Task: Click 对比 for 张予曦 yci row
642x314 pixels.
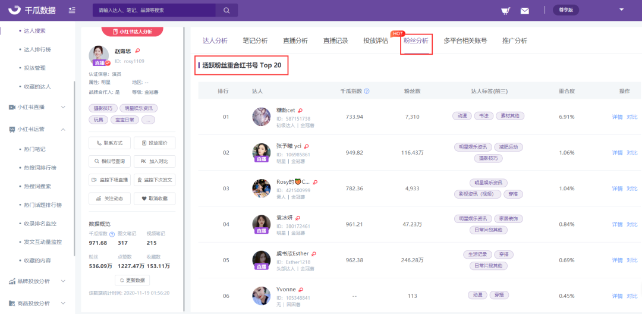Action: point(632,153)
